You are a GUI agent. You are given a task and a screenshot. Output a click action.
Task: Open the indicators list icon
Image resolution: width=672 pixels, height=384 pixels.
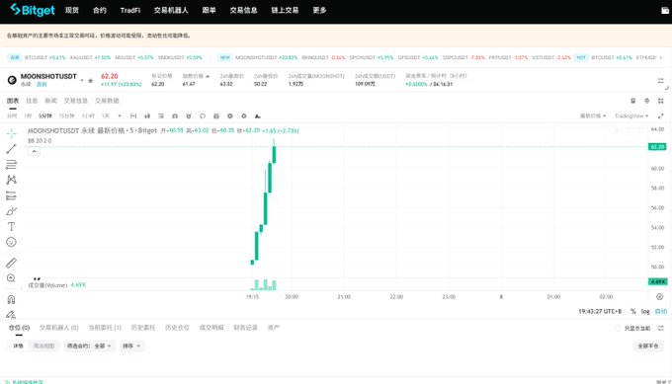(161, 116)
